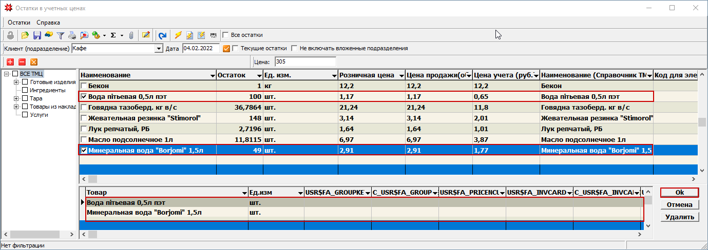Open dropdown arrow next to Sigma icon
Screen dimensions: 708x250
coord(122,35)
